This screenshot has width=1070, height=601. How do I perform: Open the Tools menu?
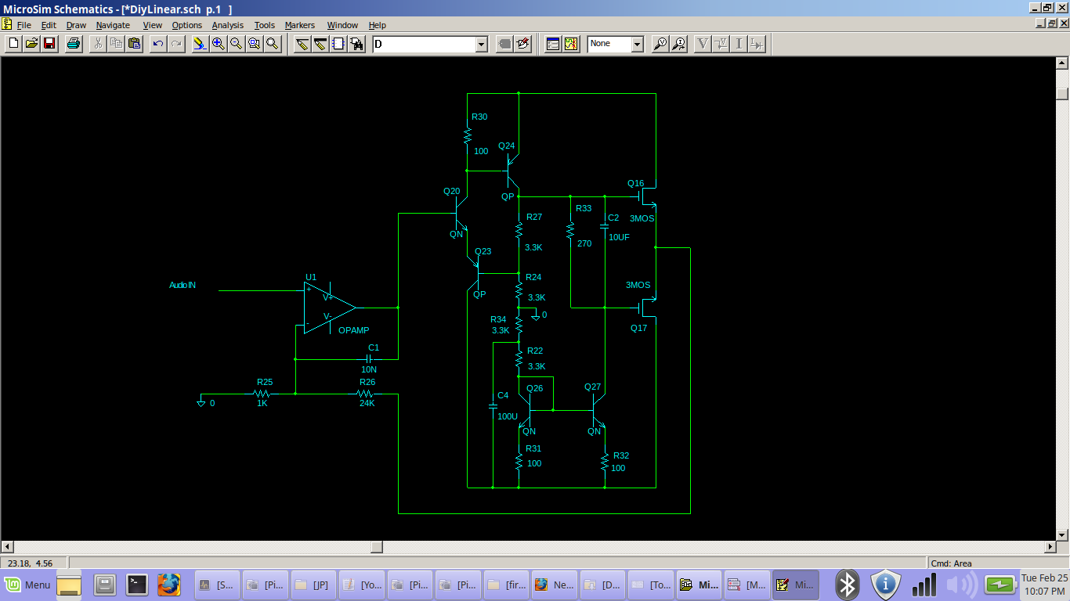pyautogui.click(x=265, y=25)
